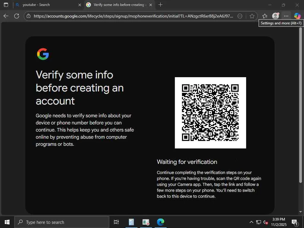Open the Windows Start menu
Screen dimensions: 304x228
[7, 222]
